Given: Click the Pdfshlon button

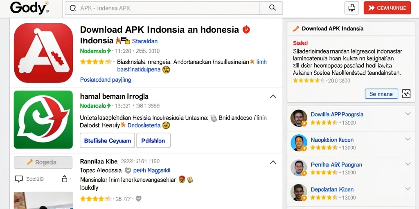Looking at the screenshot, I should (x=153, y=140).
